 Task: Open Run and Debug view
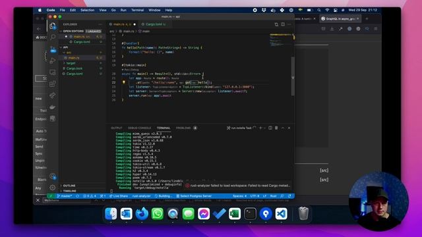point(53,61)
